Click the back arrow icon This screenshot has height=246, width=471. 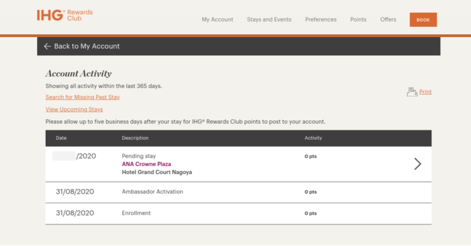pos(47,46)
